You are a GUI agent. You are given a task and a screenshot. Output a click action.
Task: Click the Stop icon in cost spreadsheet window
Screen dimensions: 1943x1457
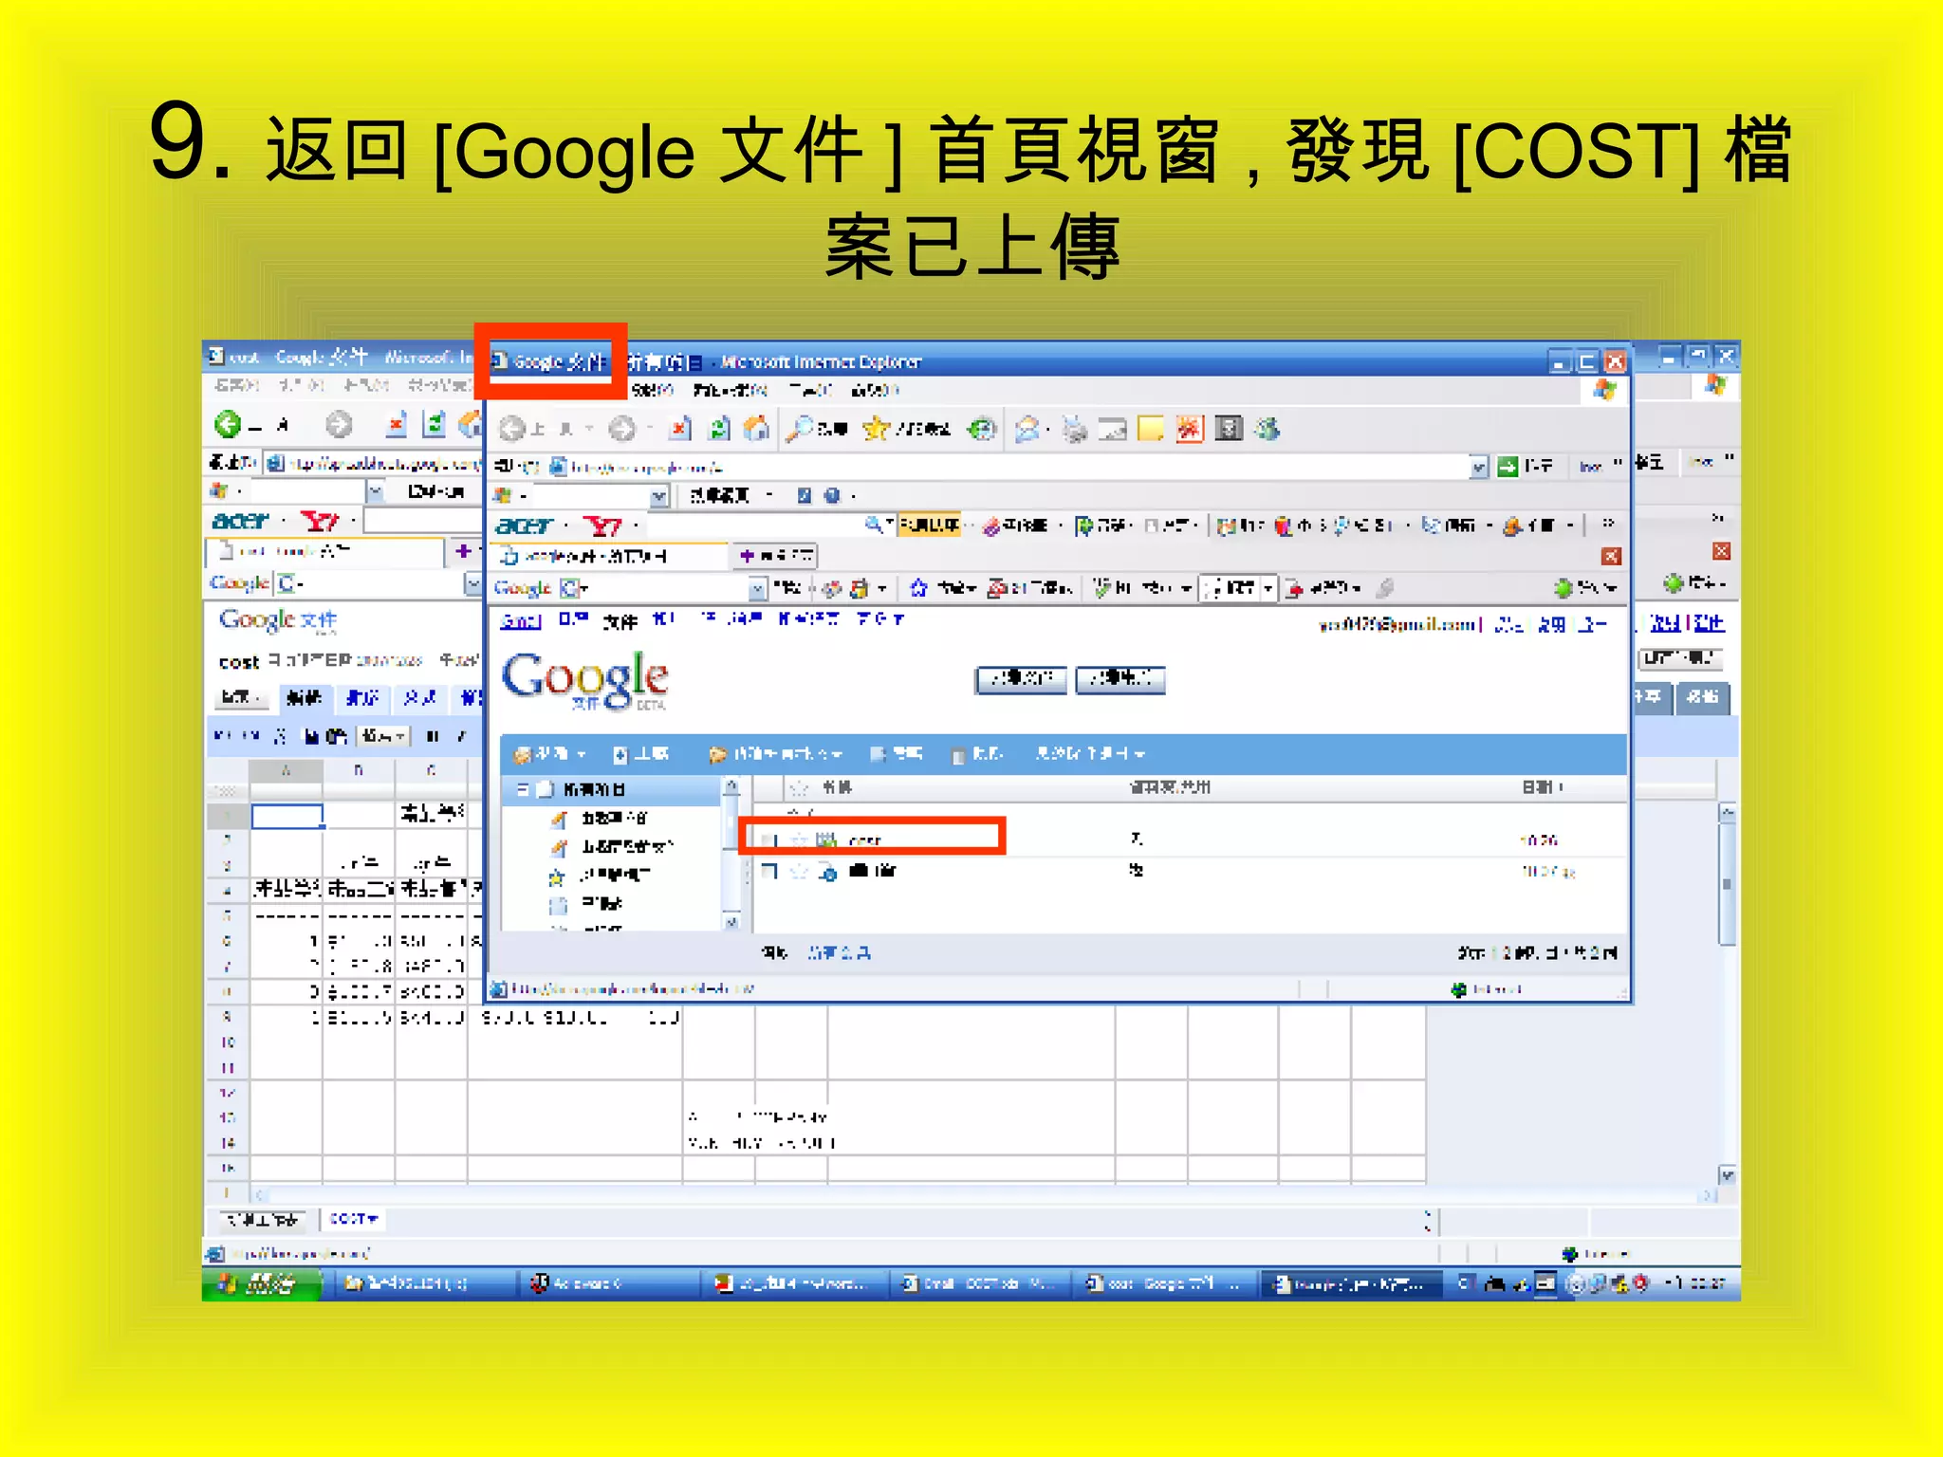pyautogui.click(x=396, y=424)
